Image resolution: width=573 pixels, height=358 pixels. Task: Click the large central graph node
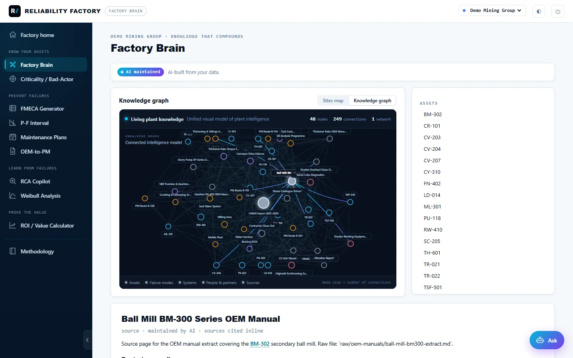(x=263, y=203)
